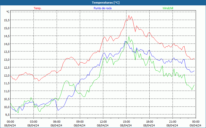Click the red temperature peak after 15:00

(x=129, y=15)
